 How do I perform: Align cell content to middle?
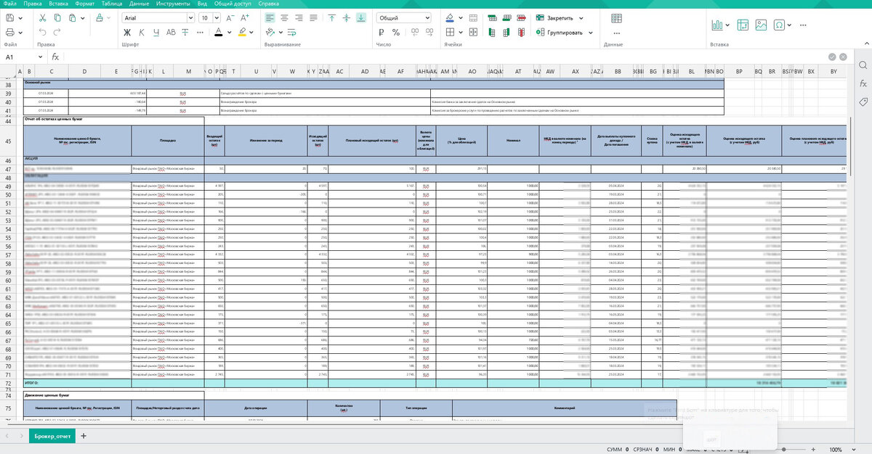[x=347, y=17]
